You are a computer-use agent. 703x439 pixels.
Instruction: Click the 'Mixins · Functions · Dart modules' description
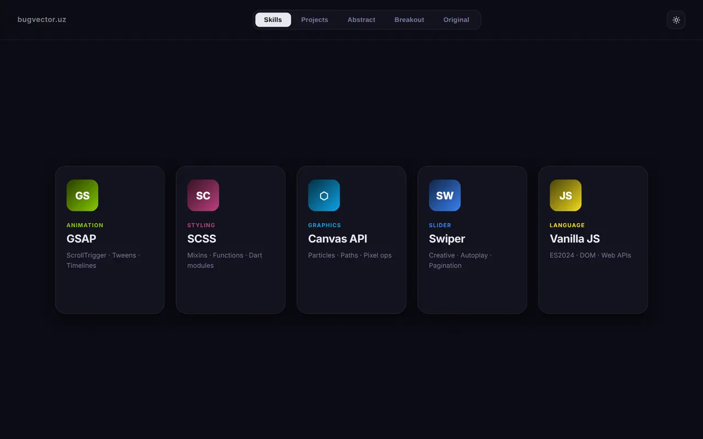(225, 261)
